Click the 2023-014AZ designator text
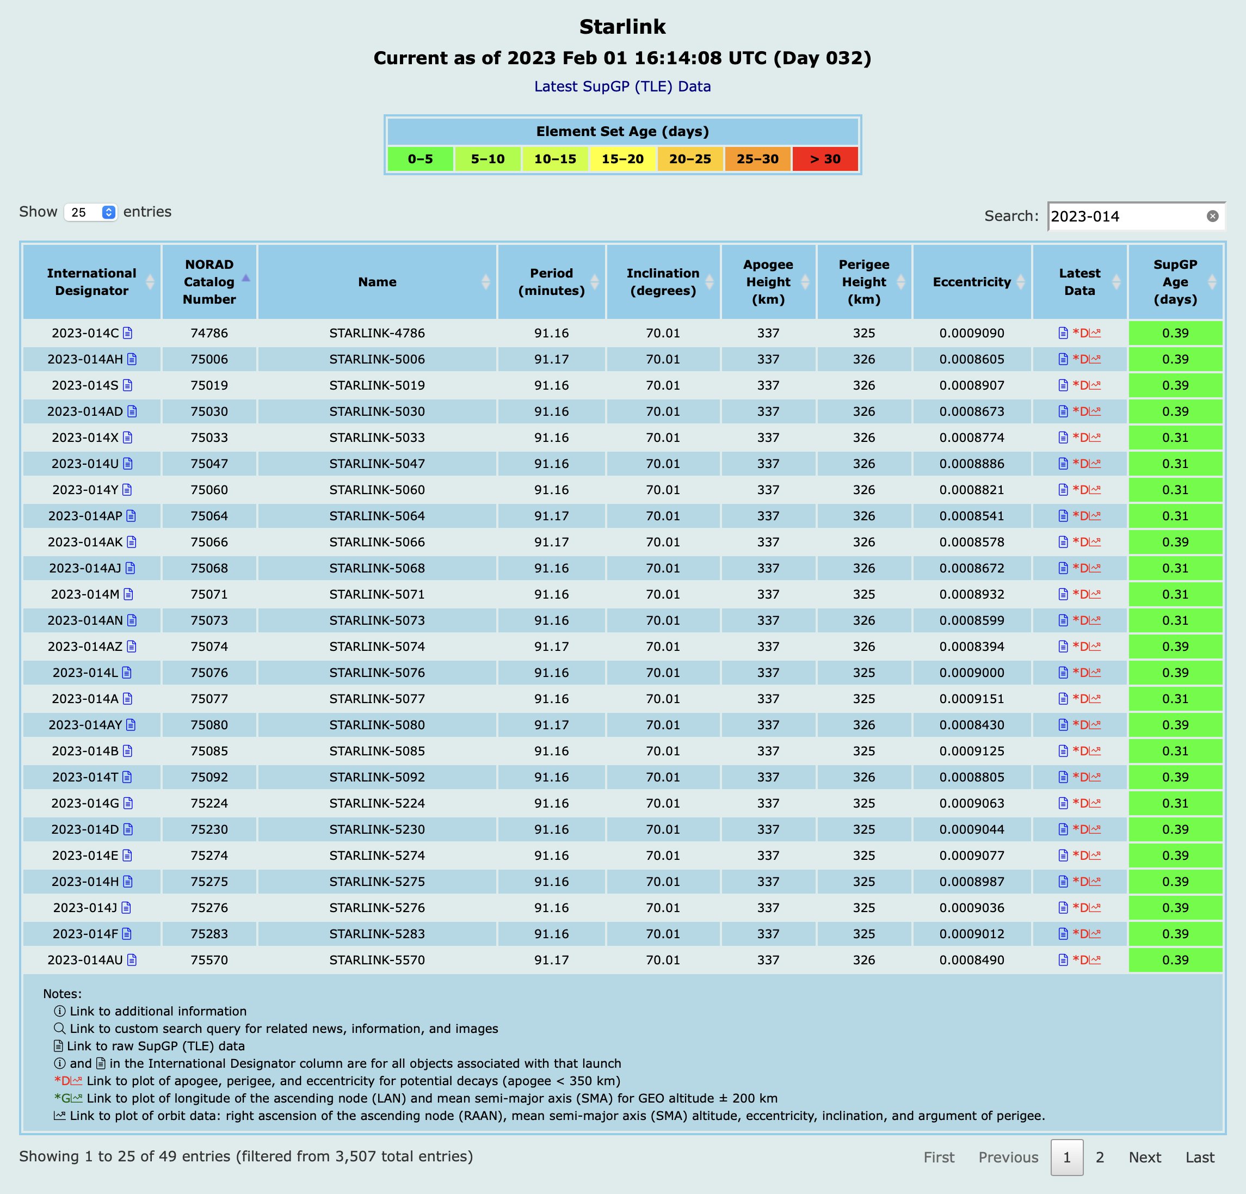The width and height of the screenshot is (1246, 1194). coord(85,647)
